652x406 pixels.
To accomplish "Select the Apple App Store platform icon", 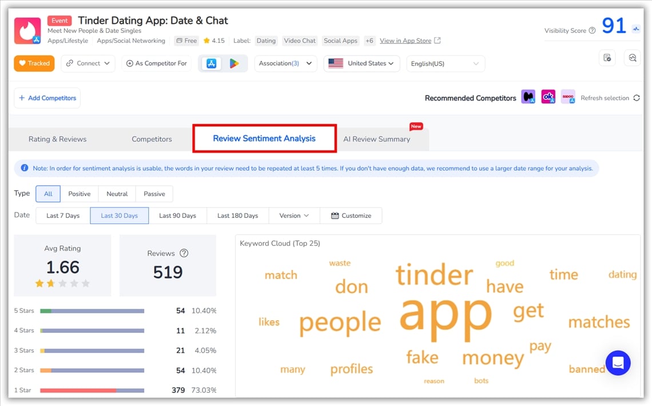I will [x=211, y=63].
